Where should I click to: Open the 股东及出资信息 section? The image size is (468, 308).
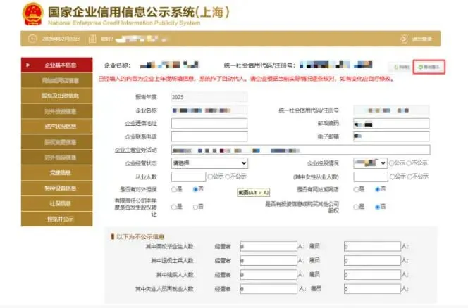56,96
